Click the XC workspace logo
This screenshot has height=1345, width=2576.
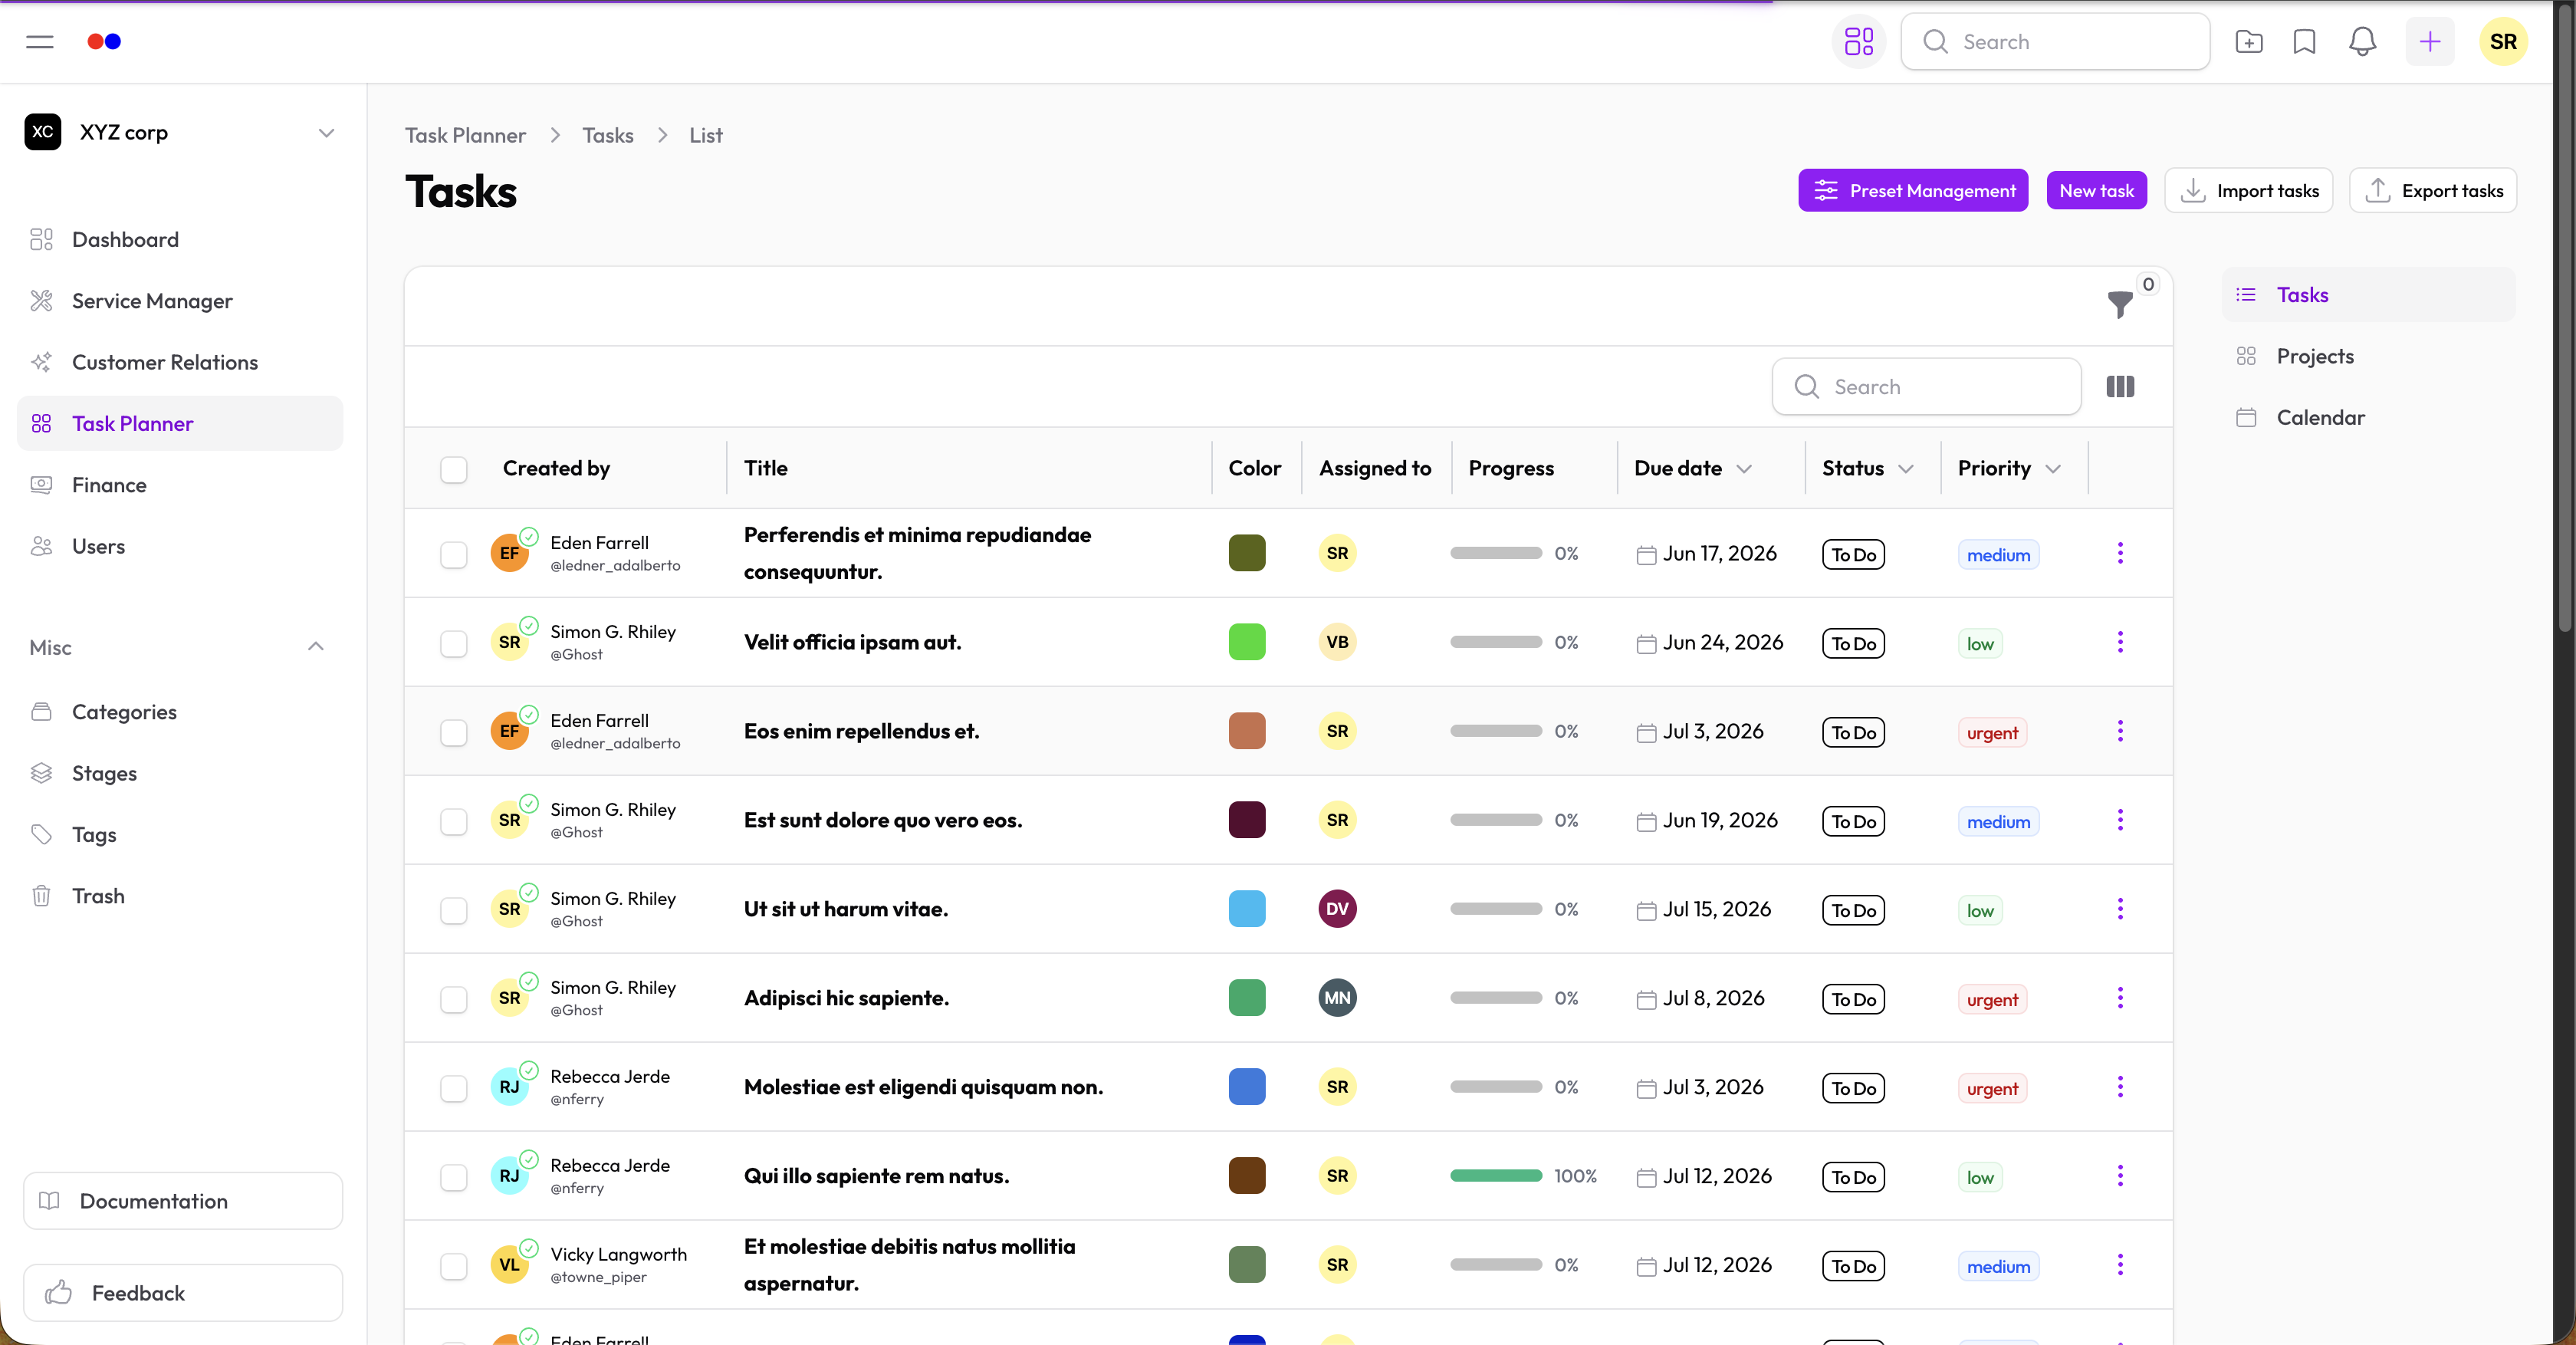coord(42,132)
